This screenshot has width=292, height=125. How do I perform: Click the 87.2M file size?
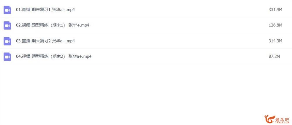pyautogui.click(x=274, y=57)
